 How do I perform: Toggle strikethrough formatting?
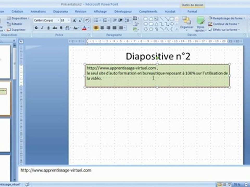(55, 28)
